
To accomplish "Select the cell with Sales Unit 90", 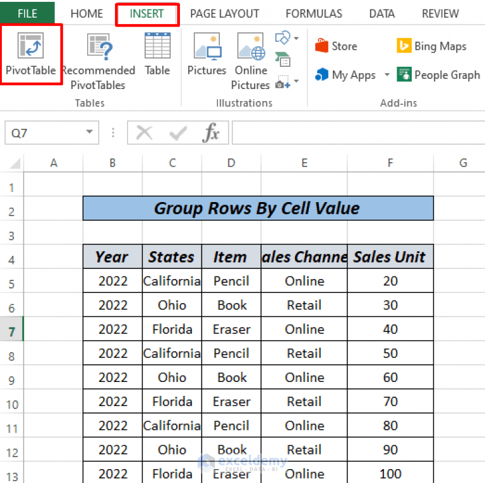I will click(x=390, y=450).
